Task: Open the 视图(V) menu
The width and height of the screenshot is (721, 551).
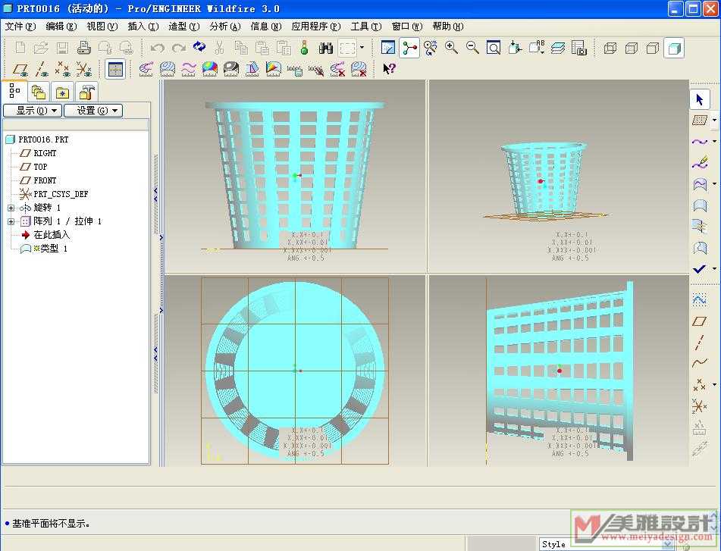Action: click(x=102, y=27)
